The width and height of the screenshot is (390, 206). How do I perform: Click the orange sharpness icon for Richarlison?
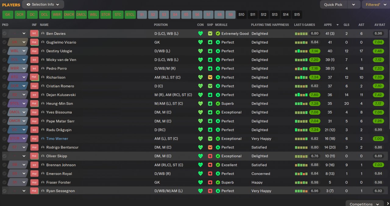pyautogui.click(x=210, y=78)
